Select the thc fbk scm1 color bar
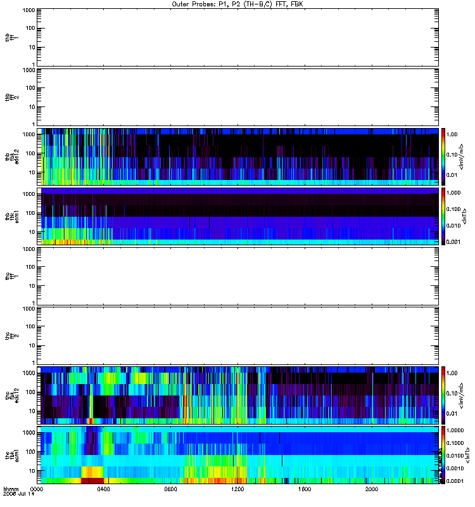 pyautogui.click(x=443, y=455)
